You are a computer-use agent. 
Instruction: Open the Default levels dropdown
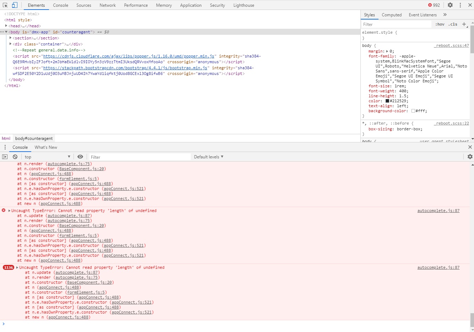[x=209, y=157]
